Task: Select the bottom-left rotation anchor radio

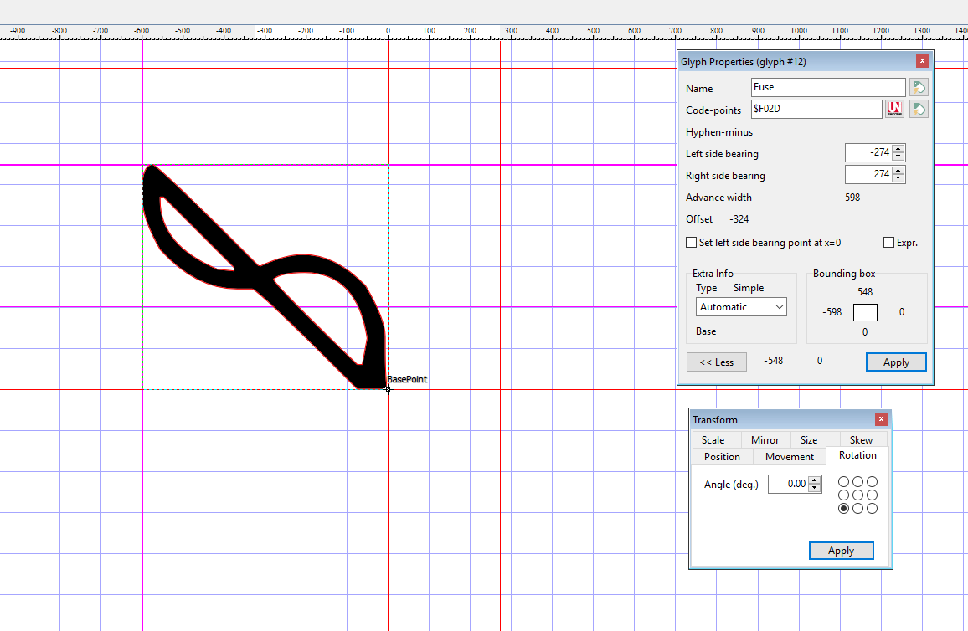Action: pos(843,508)
